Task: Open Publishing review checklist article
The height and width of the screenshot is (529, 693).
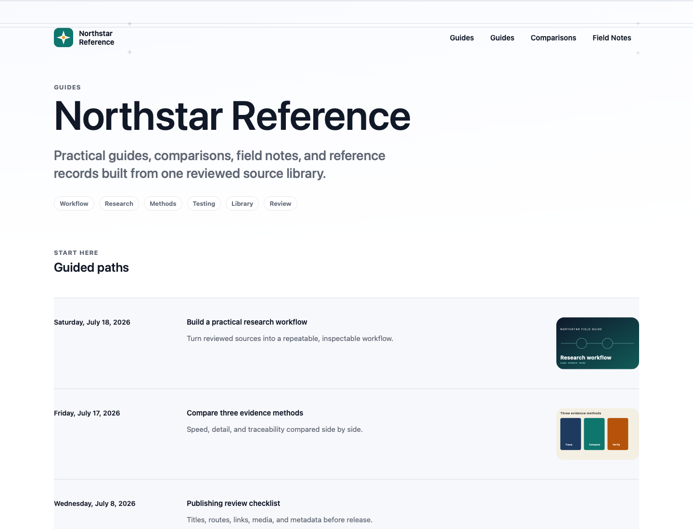Action: [233, 504]
